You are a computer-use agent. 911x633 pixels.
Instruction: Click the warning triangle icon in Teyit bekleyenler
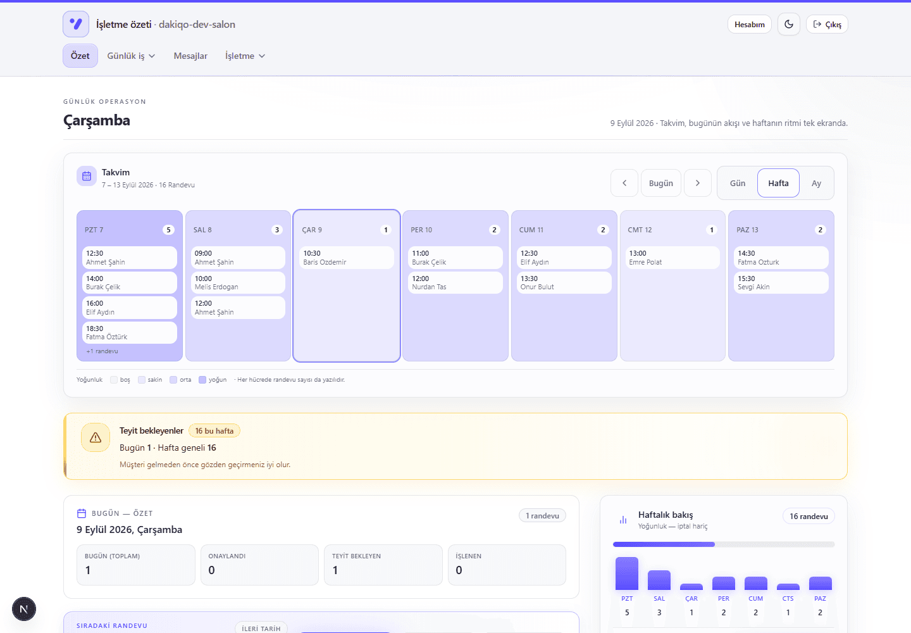click(96, 437)
